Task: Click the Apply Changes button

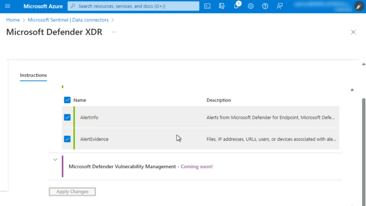Action: click(72, 192)
